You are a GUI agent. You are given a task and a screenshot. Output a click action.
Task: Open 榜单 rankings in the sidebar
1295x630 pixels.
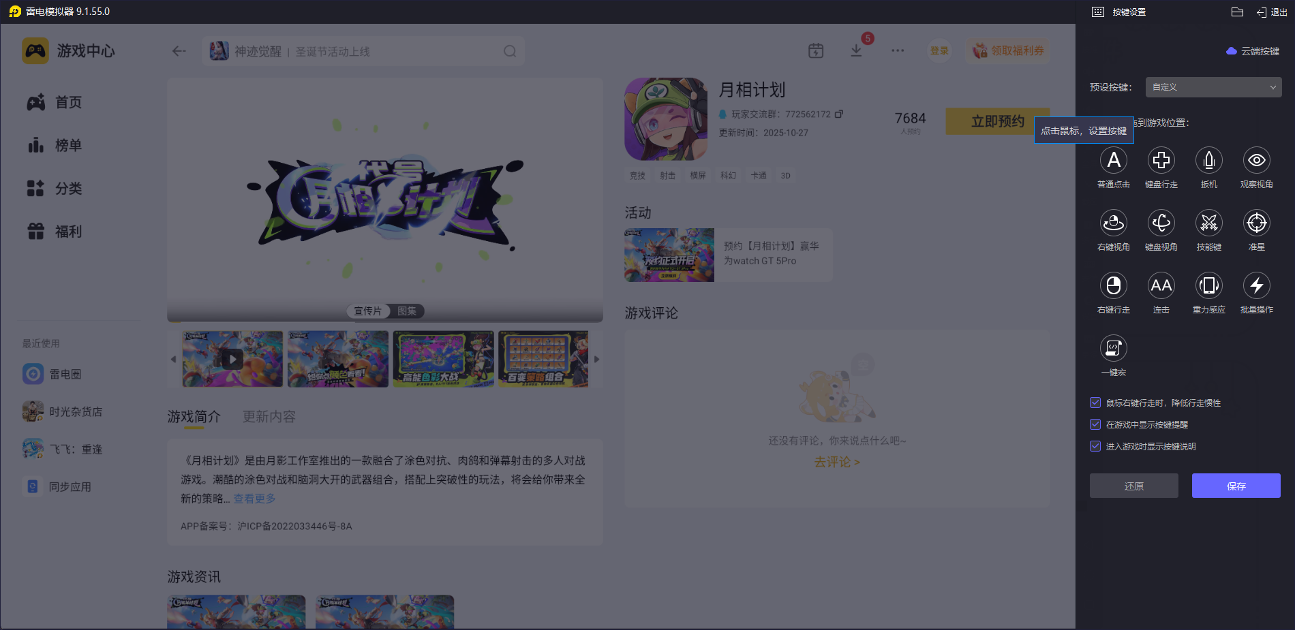coord(55,145)
